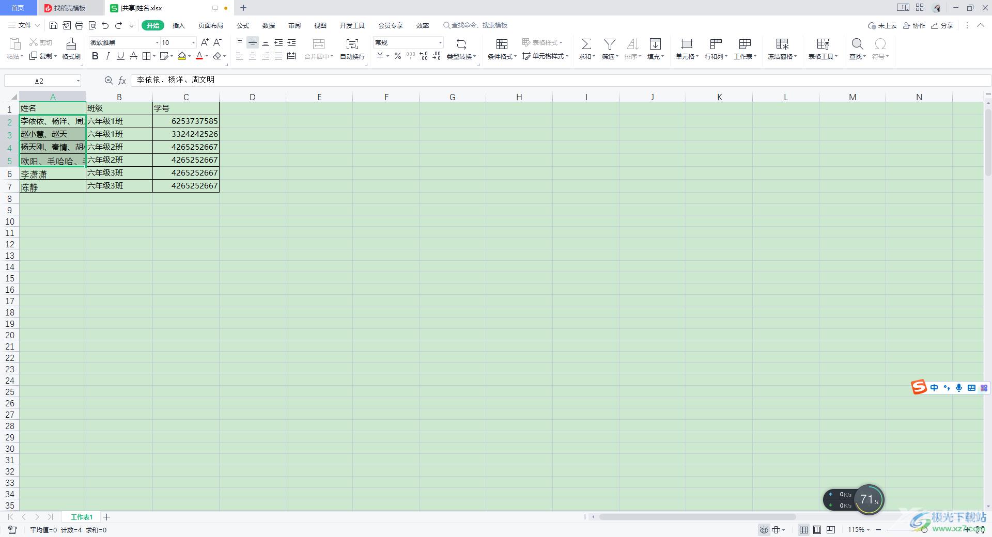Expand the borders dropdown arrow
Image resolution: width=992 pixels, height=537 pixels.
tap(154, 56)
